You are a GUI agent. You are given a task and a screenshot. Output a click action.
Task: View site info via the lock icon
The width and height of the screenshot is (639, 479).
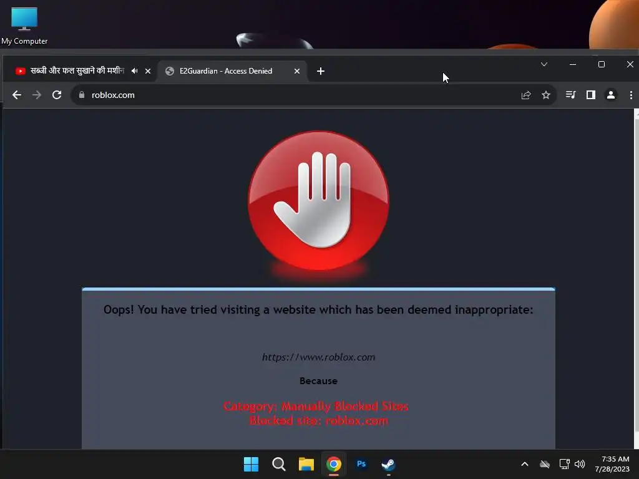pyautogui.click(x=82, y=95)
